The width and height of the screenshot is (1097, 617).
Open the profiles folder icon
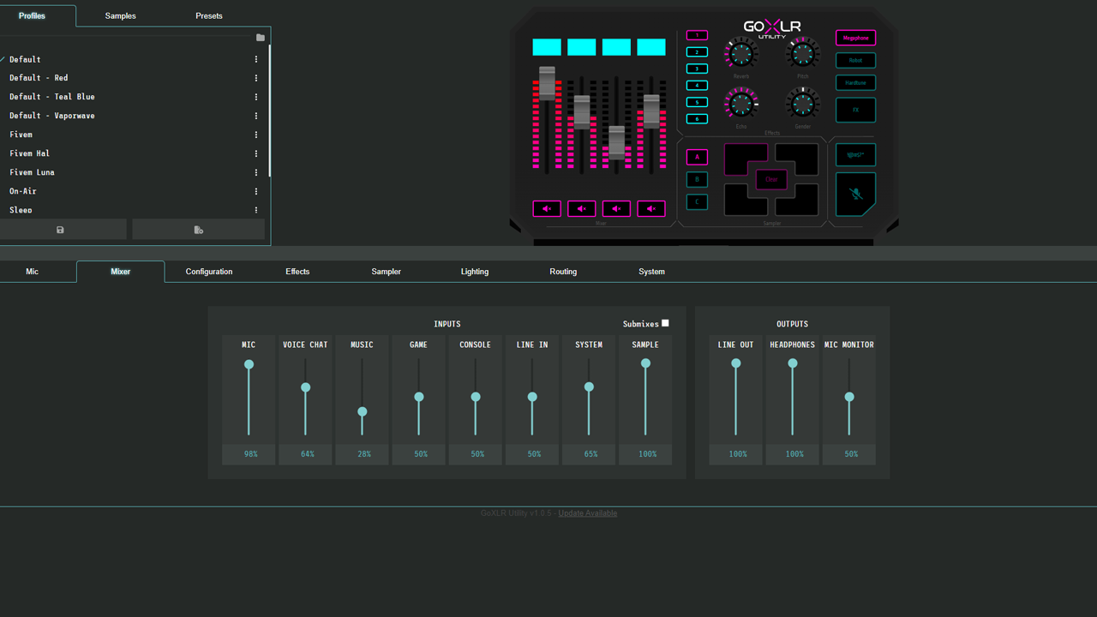[261, 38]
